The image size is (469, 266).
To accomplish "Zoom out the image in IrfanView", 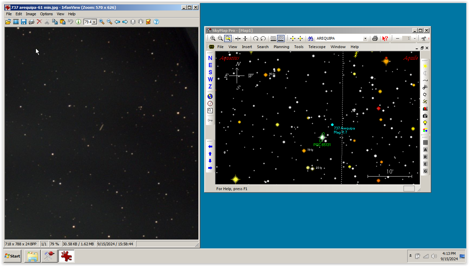I will click(110, 22).
